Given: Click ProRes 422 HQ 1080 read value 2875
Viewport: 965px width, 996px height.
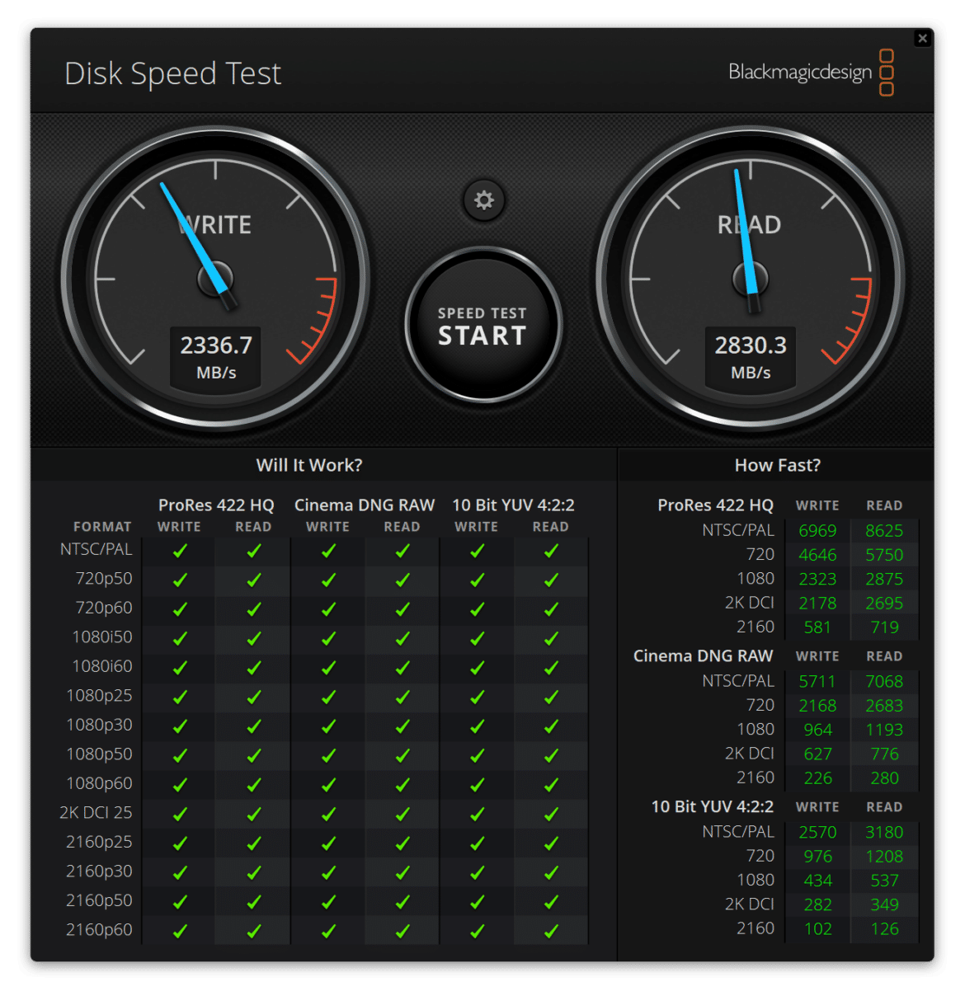Looking at the screenshot, I should pos(884,579).
